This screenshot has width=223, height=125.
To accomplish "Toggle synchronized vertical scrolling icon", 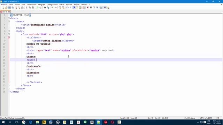I will [x=60, y=8].
